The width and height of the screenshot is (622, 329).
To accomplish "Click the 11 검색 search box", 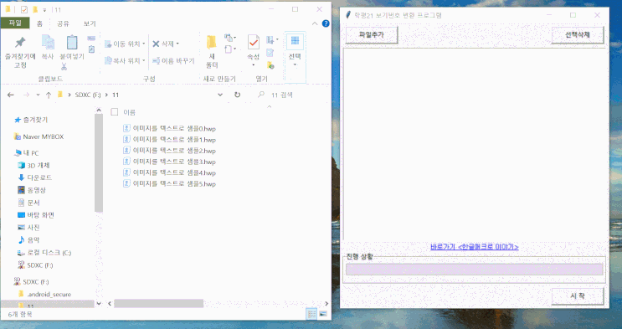I will pyautogui.click(x=291, y=95).
